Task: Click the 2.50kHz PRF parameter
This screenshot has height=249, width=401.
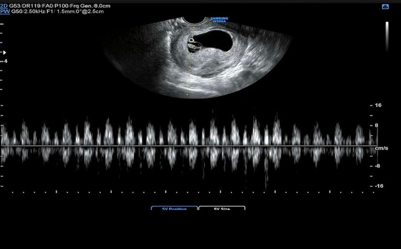Action: point(35,12)
